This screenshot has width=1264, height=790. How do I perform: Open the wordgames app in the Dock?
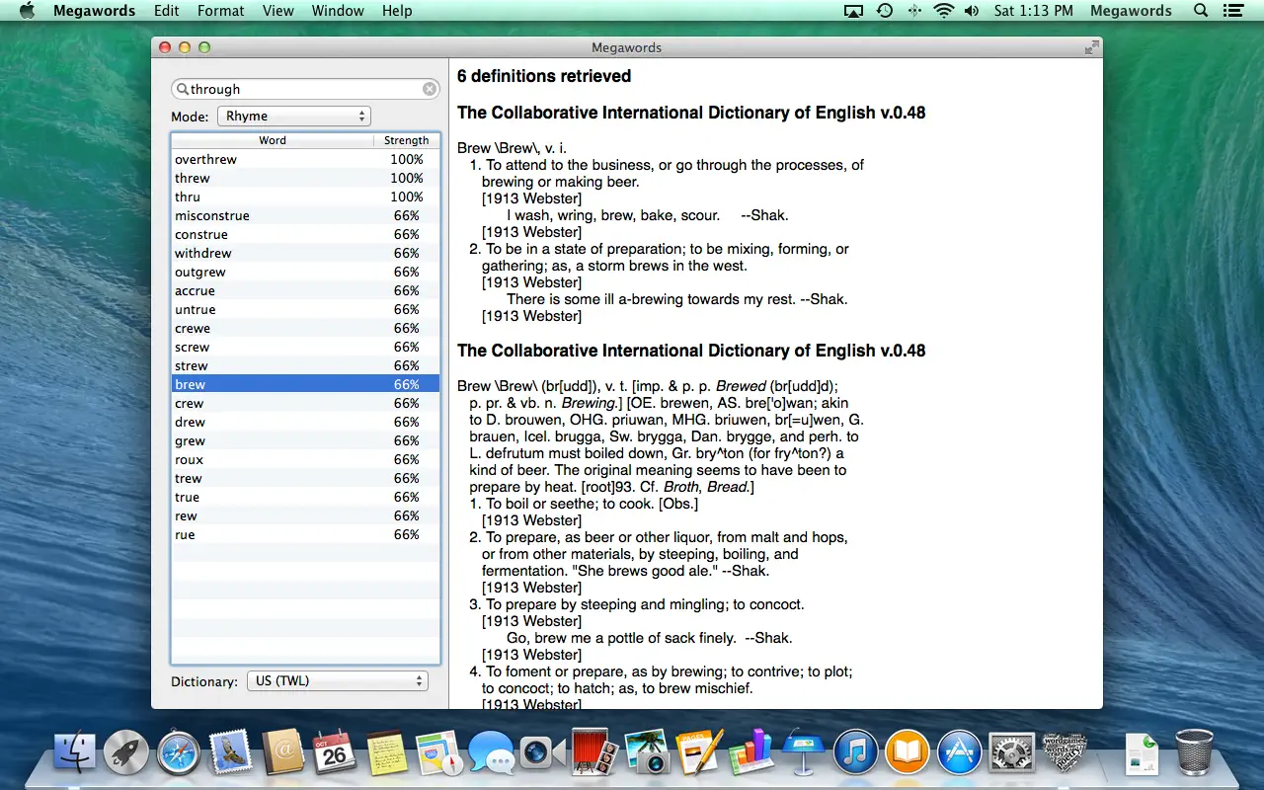[1065, 752]
